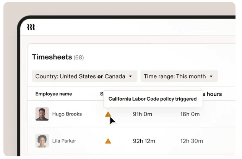Click the California Labor Code policy tooltip

point(153,99)
